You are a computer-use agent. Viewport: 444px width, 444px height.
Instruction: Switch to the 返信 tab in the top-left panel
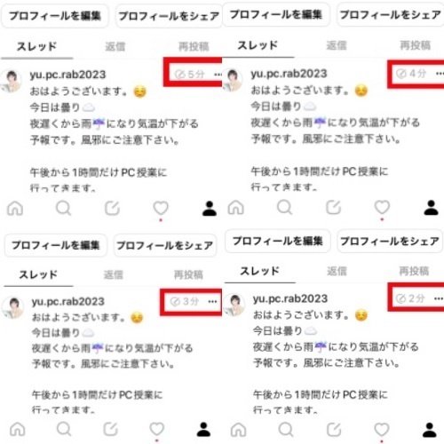pos(115,46)
